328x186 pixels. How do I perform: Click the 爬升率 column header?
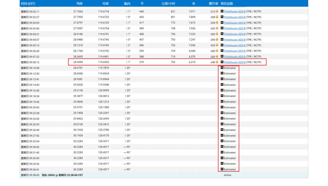click(214, 4)
